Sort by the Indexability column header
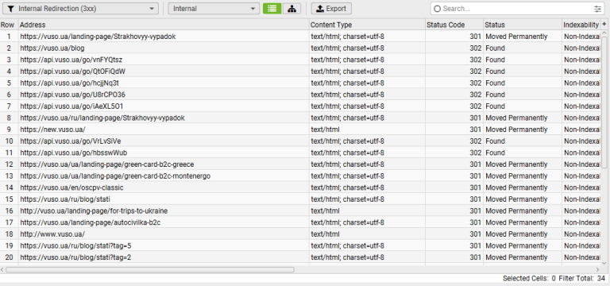This screenshot has height=286, width=610. tap(581, 25)
